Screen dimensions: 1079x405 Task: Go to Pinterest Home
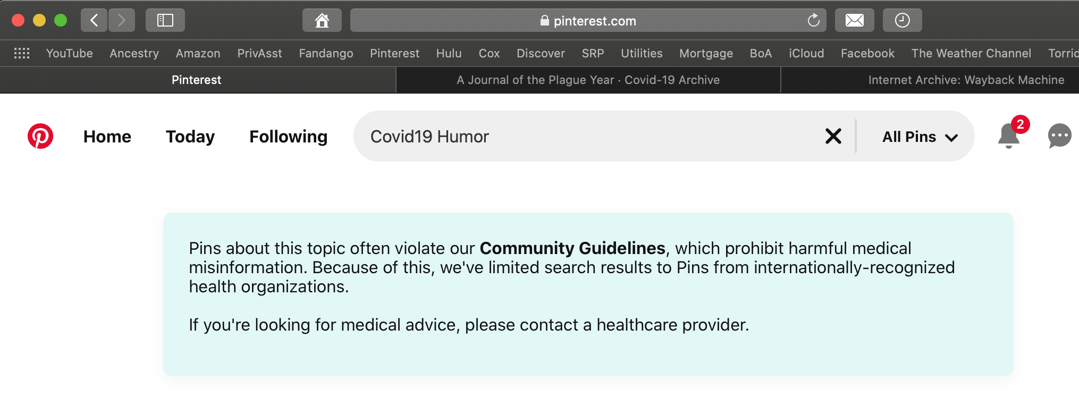click(107, 137)
